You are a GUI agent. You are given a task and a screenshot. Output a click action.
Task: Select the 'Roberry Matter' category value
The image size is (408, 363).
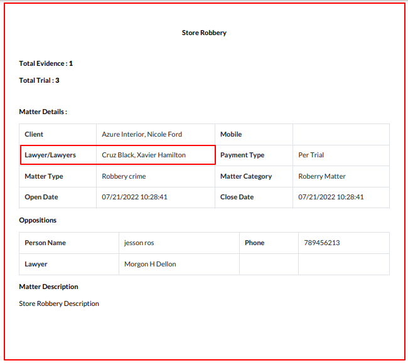[x=322, y=176]
